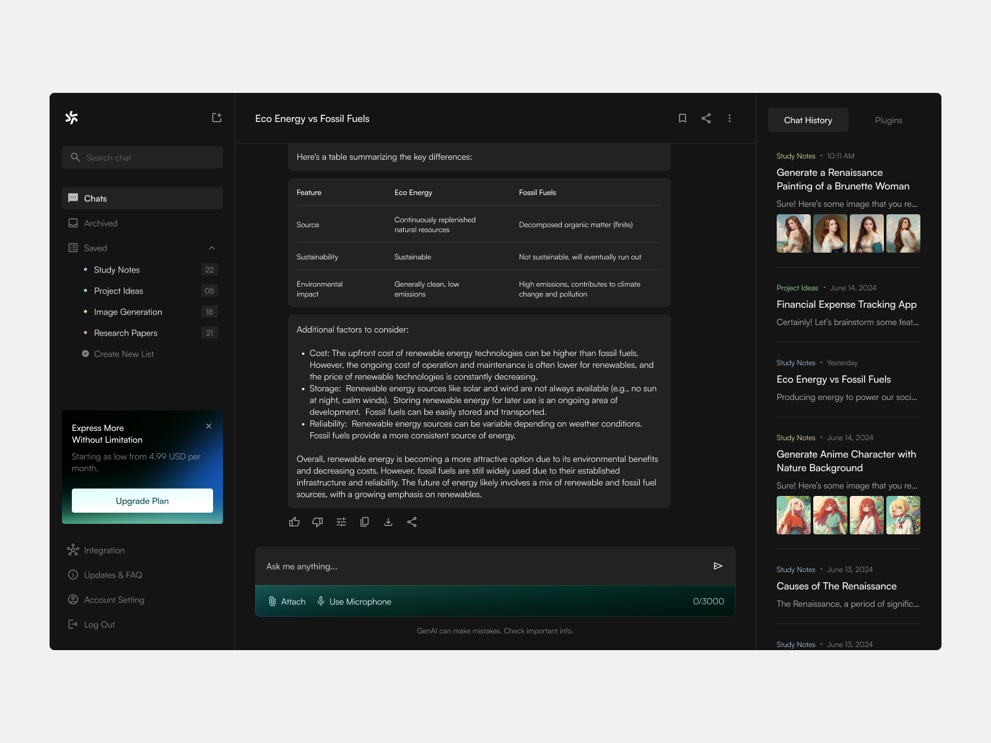
Task: Collapse the Saved list section
Action: tap(212, 248)
